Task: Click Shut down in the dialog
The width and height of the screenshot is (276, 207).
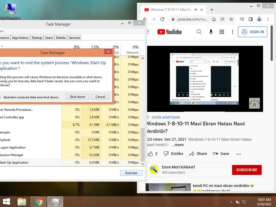Action: (x=77, y=97)
